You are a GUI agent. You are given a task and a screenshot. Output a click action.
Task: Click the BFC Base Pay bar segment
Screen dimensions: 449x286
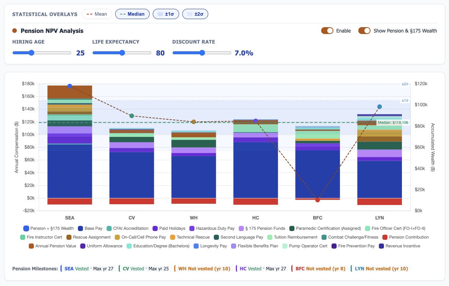pyautogui.click(x=318, y=174)
